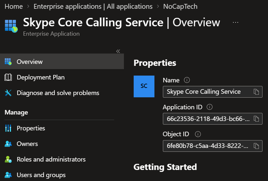Click the Owners people icon
The image size is (268, 181).
(x=8, y=144)
